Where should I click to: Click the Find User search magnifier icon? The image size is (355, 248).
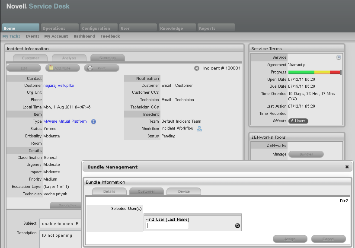[x=237, y=226]
